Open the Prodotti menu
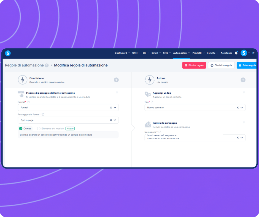 point(198,53)
